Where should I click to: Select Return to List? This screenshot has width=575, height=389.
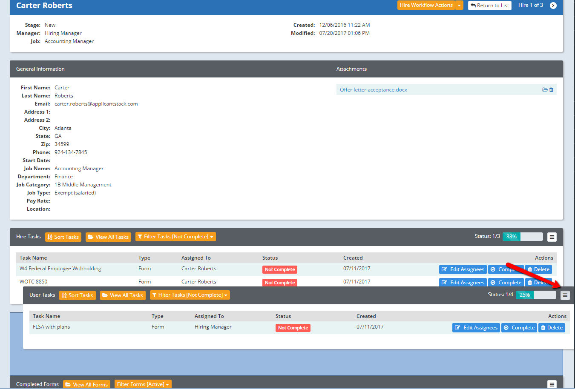pyautogui.click(x=489, y=6)
